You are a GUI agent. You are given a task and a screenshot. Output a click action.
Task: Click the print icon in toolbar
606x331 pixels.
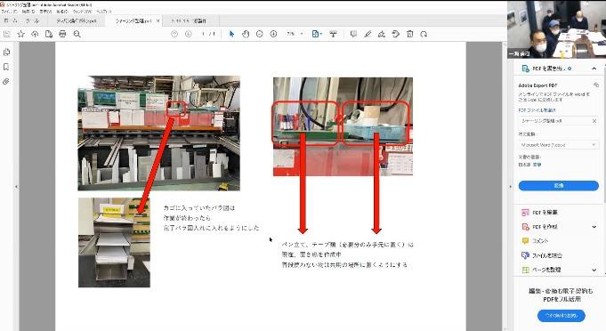tap(62, 34)
